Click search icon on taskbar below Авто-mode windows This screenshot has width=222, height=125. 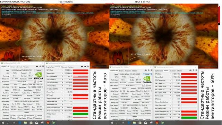tap(8, 123)
